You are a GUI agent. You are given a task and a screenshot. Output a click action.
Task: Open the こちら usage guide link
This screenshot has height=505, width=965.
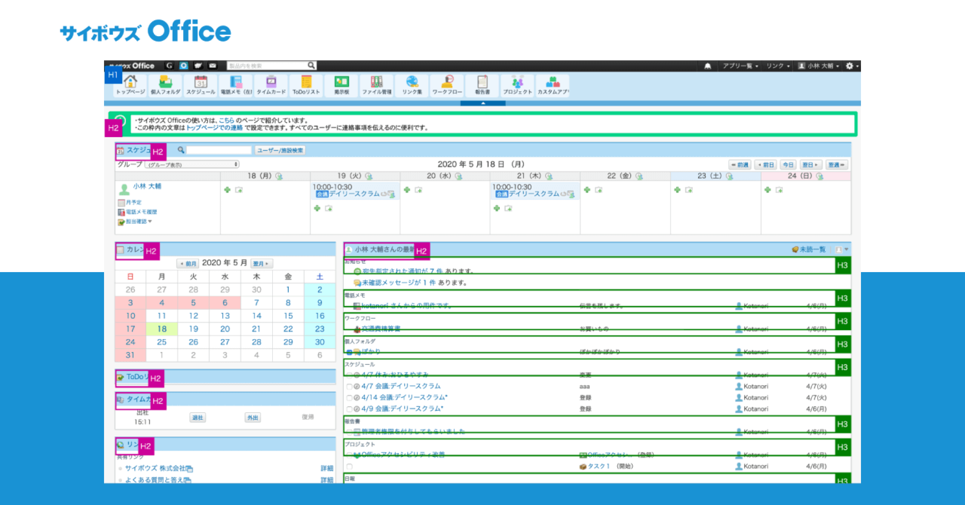(x=227, y=121)
